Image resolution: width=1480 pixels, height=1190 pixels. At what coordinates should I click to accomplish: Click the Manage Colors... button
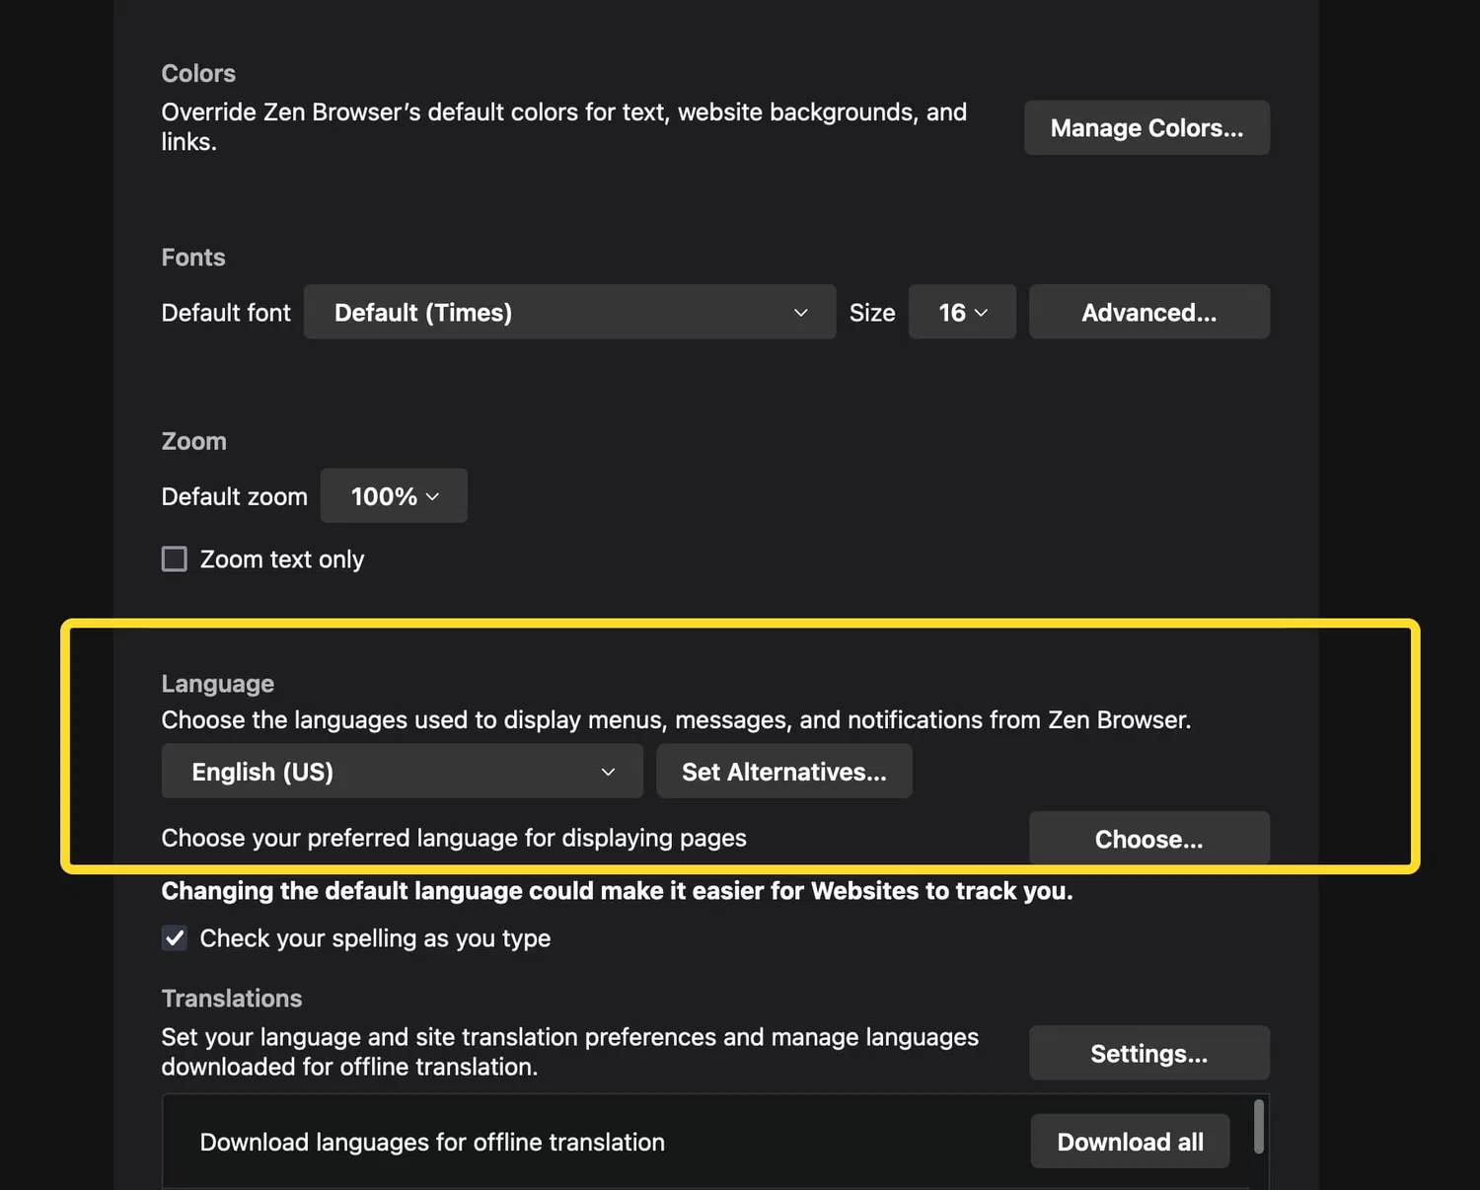click(x=1147, y=128)
